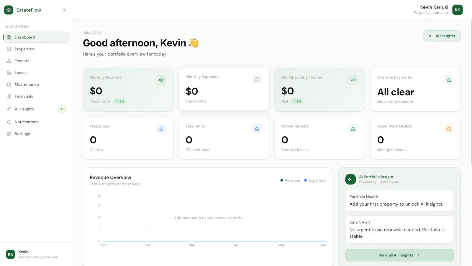The image size is (472, 266).
Task: Collapse the sidebar with the double-chevron
Action: [64, 10]
